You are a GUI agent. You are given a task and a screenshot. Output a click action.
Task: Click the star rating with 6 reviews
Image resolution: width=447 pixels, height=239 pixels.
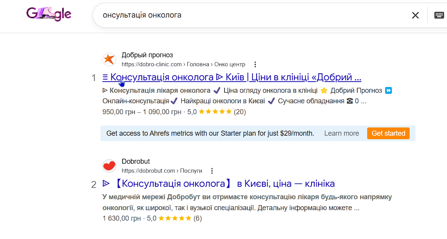click(x=175, y=218)
